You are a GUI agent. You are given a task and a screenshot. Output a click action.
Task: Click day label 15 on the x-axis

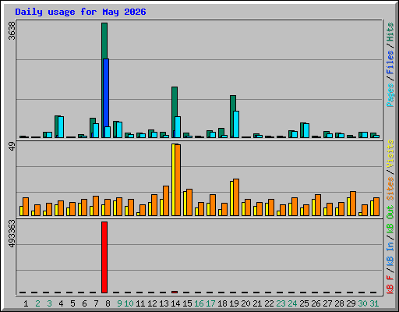187,303
